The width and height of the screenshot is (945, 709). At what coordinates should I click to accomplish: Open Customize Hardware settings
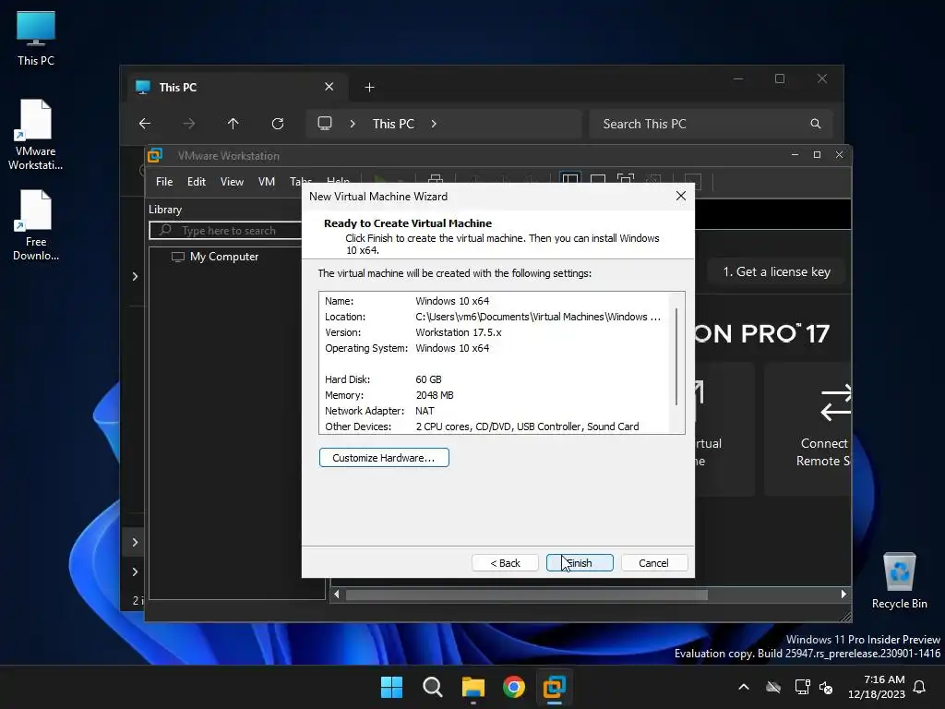tap(384, 458)
